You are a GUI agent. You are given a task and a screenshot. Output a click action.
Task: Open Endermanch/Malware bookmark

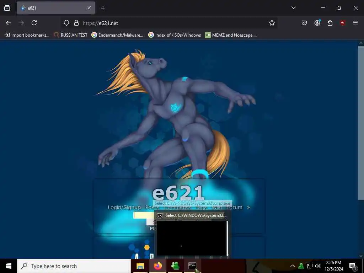coord(117,35)
